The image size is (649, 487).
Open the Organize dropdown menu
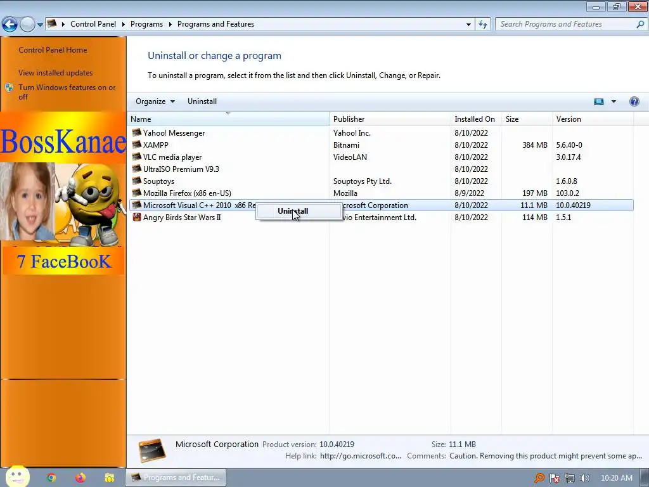click(x=155, y=101)
